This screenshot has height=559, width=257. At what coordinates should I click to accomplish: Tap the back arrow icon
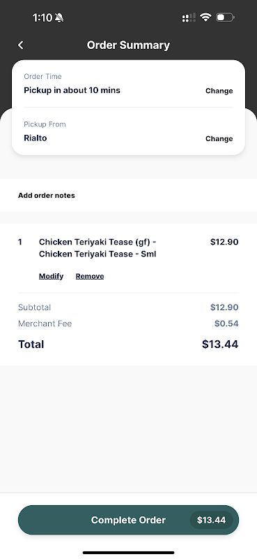[21, 45]
